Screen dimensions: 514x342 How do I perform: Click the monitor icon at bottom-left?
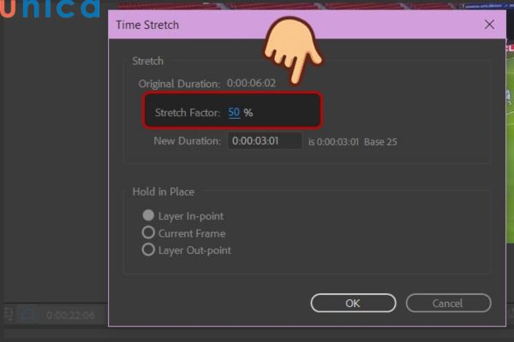(x=7, y=315)
